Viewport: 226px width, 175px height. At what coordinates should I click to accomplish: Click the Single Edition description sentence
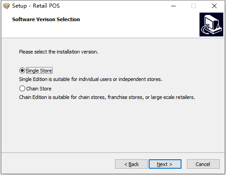pos(90,79)
